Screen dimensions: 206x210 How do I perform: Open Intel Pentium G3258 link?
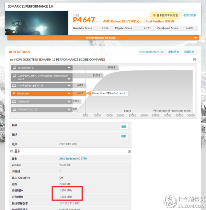point(160,21)
